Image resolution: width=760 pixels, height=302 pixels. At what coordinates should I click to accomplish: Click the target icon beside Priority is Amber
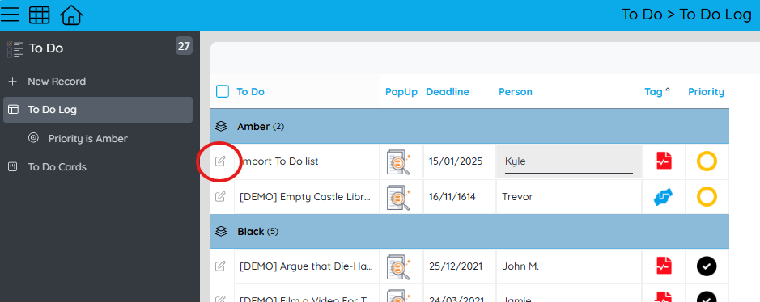coord(34,138)
